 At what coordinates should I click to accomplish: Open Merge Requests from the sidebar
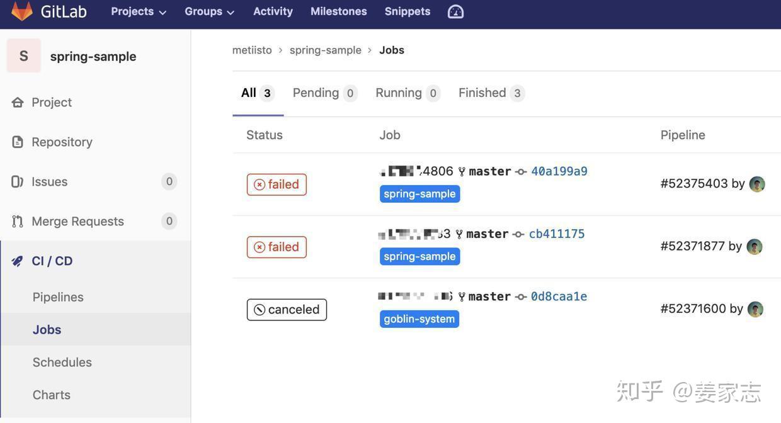(18, 220)
